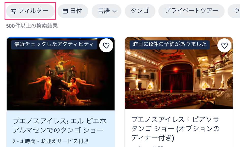Image resolution: width=240 pixels, height=147 pixels.
Task: Open the theater hall photo thumbnail
Action: click(x=179, y=73)
